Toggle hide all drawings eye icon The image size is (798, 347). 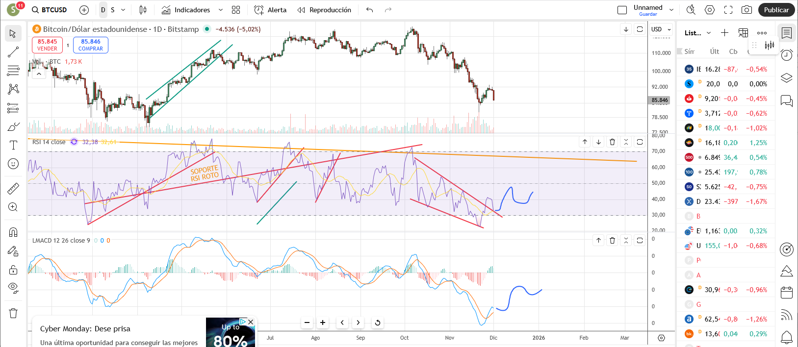coord(13,288)
